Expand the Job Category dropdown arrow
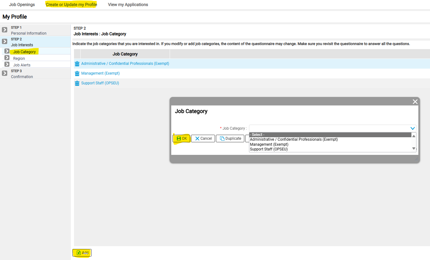Image resolution: width=430 pixels, height=260 pixels. point(412,128)
